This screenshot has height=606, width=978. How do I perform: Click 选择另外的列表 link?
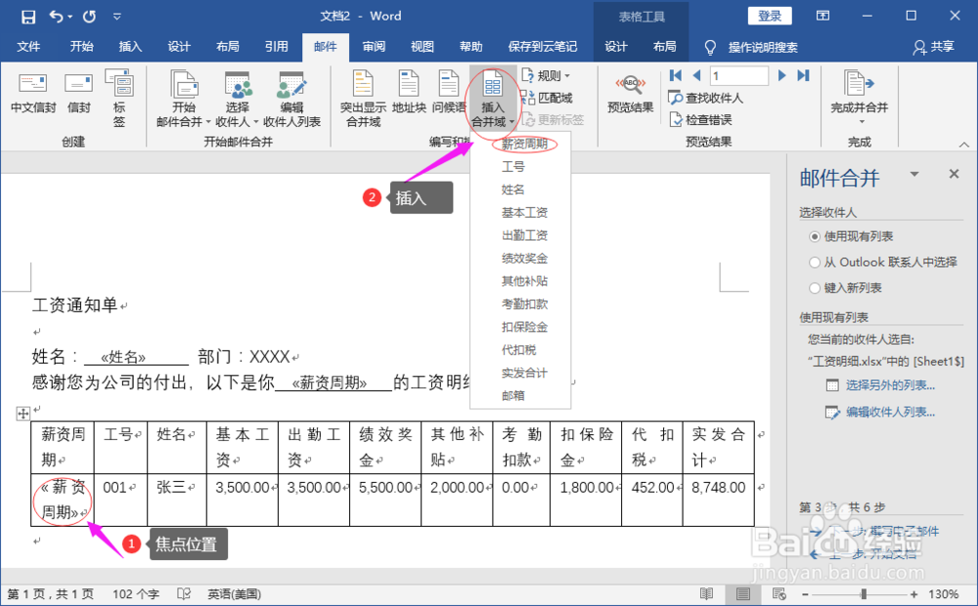tap(890, 386)
